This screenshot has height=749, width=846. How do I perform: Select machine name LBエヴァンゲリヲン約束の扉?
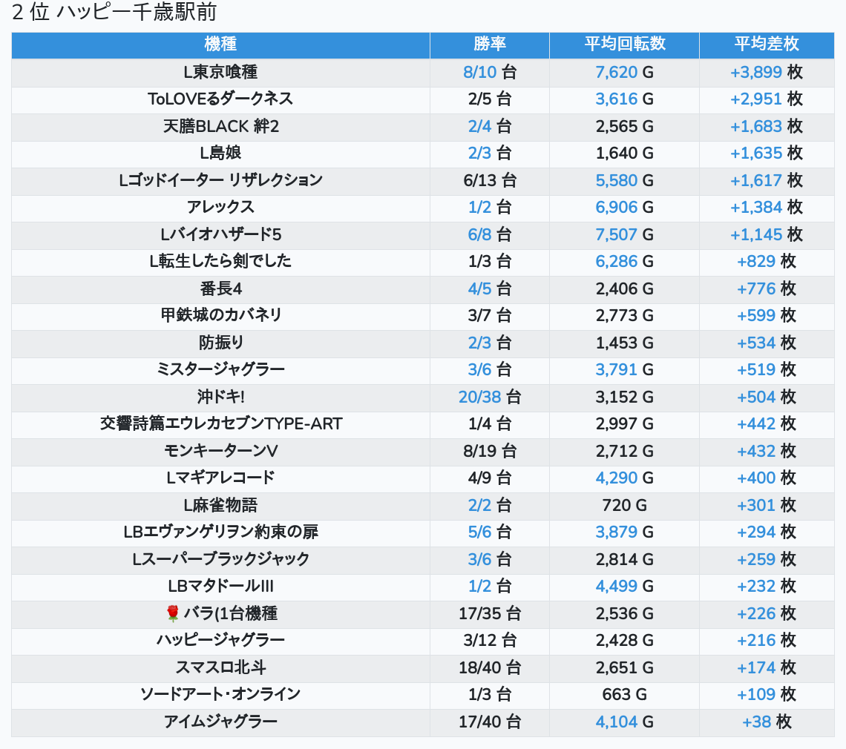(x=220, y=532)
